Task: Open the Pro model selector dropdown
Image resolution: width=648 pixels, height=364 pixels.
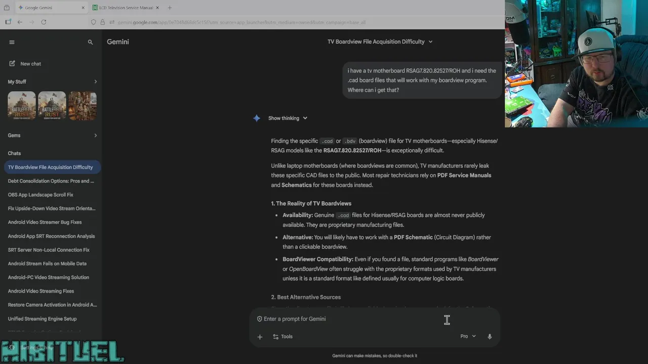Action: click(468, 336)
